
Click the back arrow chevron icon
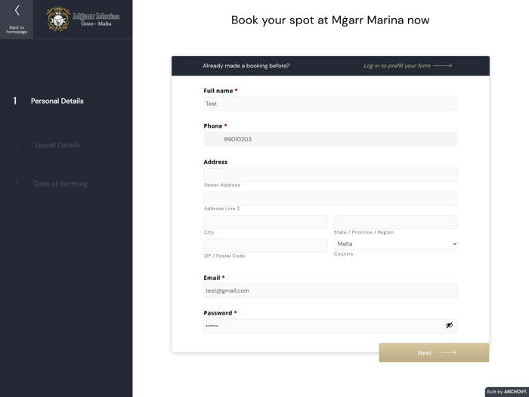pos(17,11)
